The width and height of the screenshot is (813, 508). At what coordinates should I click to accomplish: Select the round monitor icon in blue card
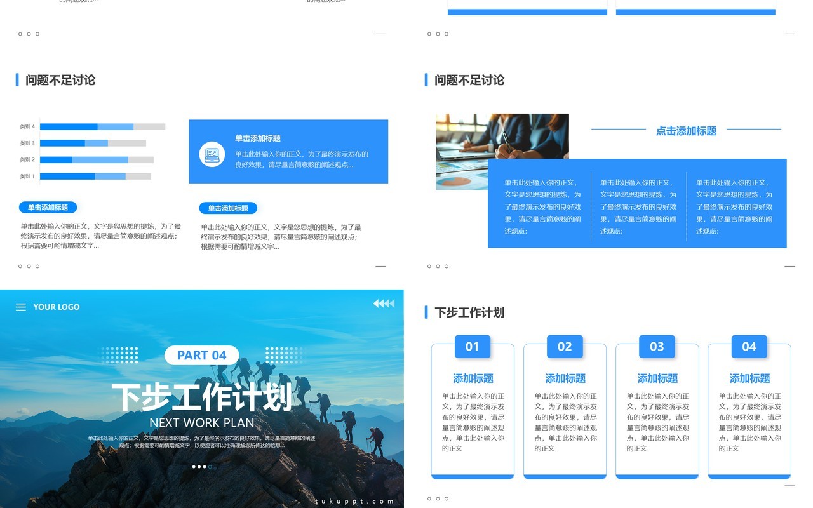[212, 154]
